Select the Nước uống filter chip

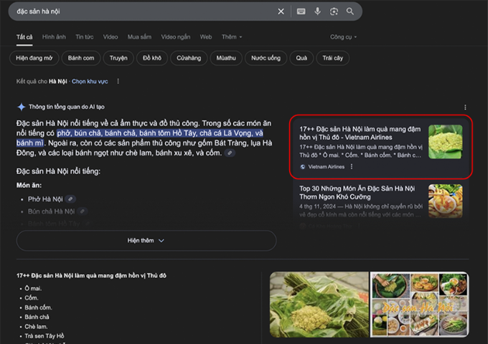pyautogui.click(x=266, y=58)
